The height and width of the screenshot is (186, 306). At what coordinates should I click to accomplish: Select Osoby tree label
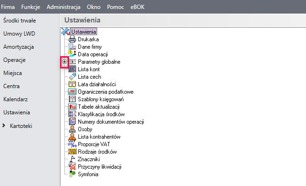[x=85, y=129]
